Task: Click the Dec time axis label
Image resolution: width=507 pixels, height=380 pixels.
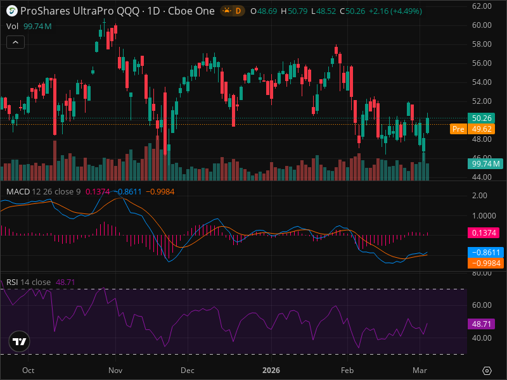Action: 188,370
